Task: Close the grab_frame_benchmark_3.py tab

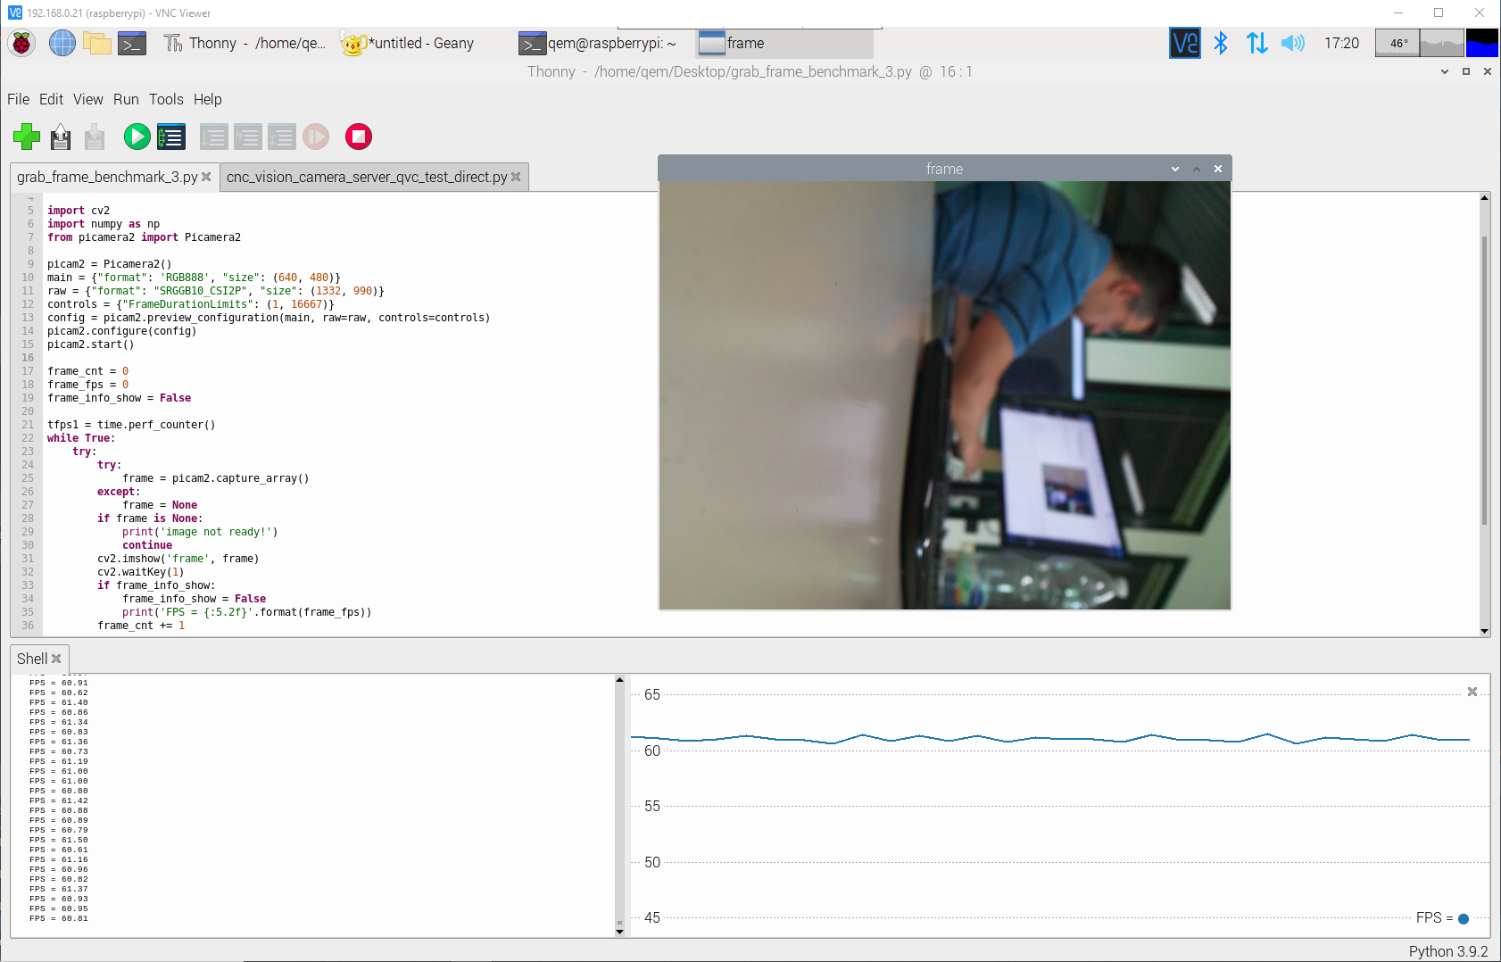Action: (206, 177)
